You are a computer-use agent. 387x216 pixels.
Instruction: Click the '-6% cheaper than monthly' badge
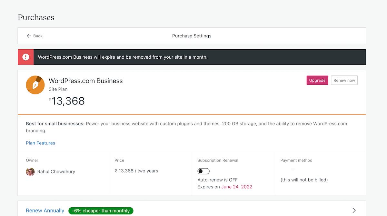[x=101, y=211]
